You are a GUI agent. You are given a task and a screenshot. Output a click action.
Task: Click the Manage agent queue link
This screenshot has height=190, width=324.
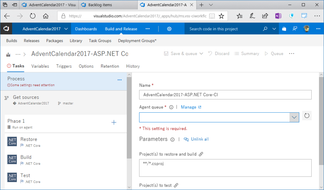191,107
